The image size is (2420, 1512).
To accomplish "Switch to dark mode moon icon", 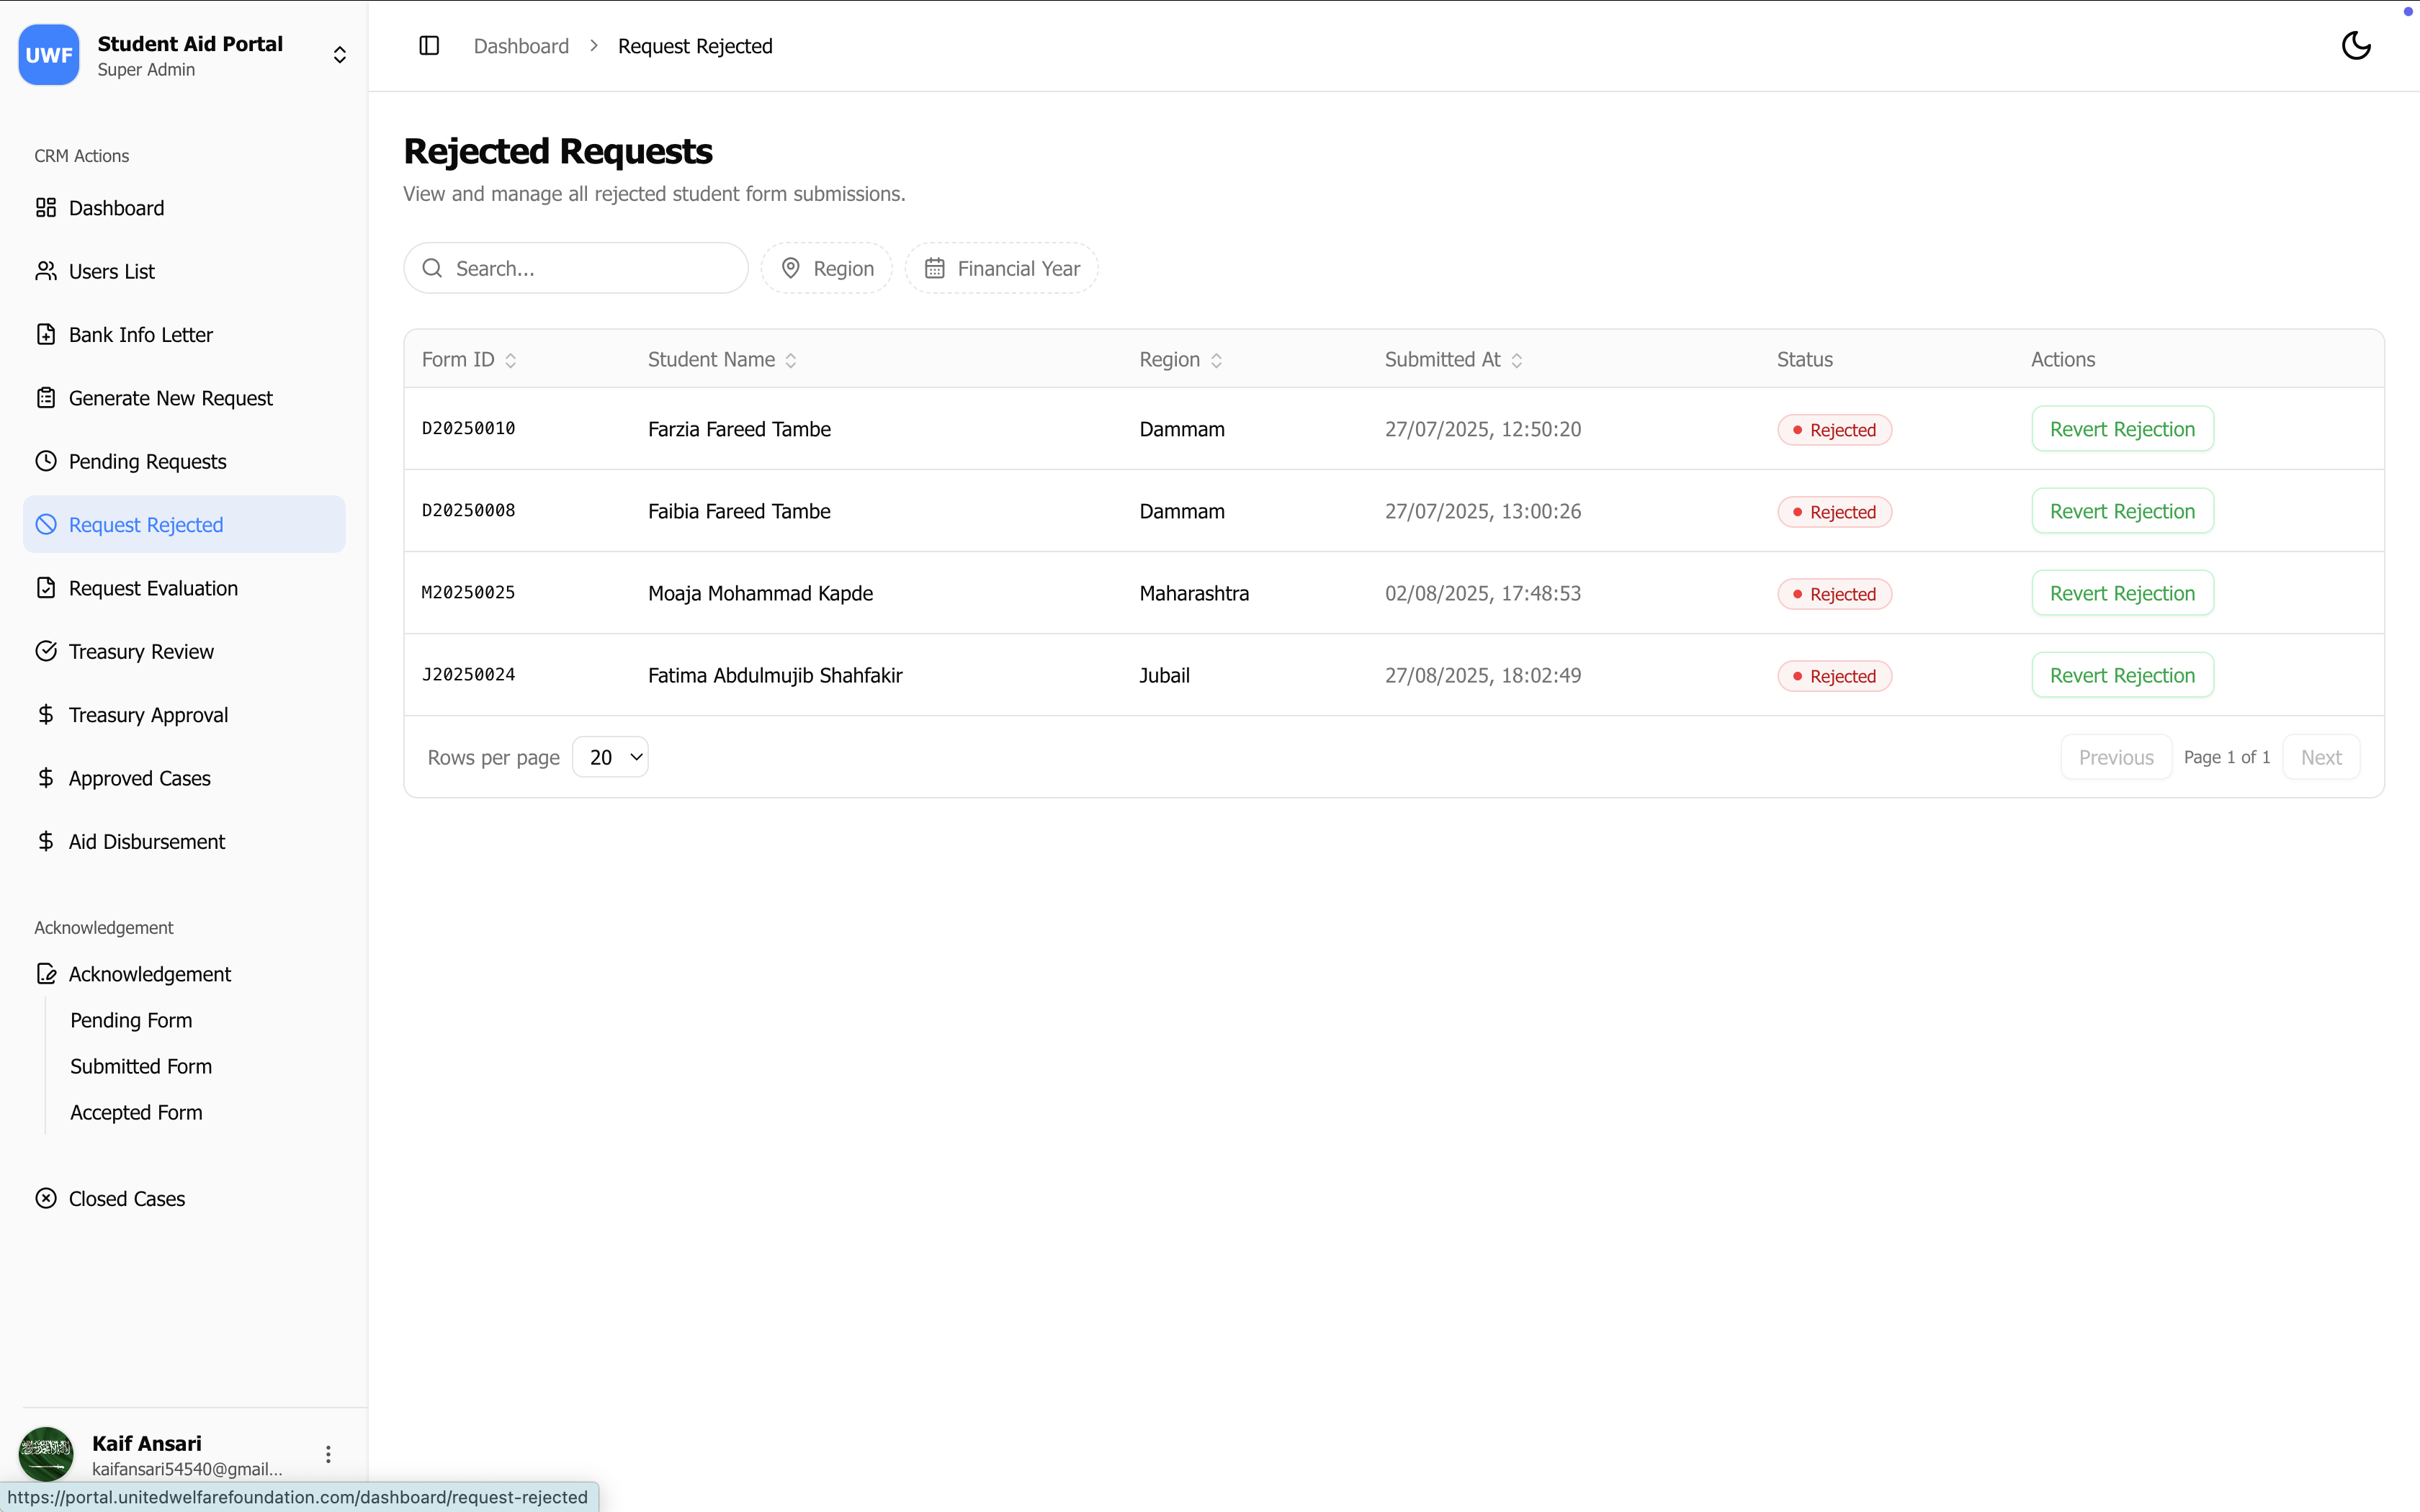I will click(2356, 46).
